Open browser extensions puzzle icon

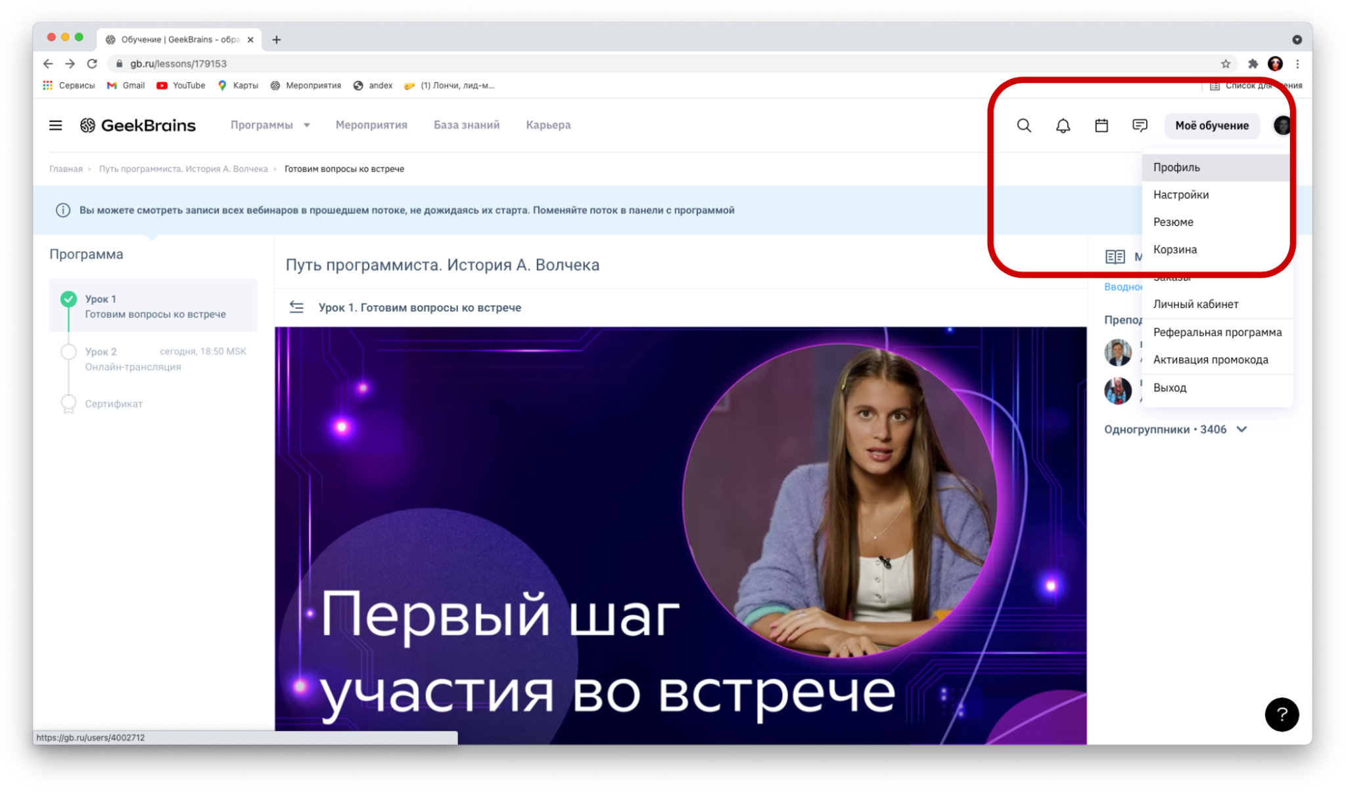[x=1253, y=64]
